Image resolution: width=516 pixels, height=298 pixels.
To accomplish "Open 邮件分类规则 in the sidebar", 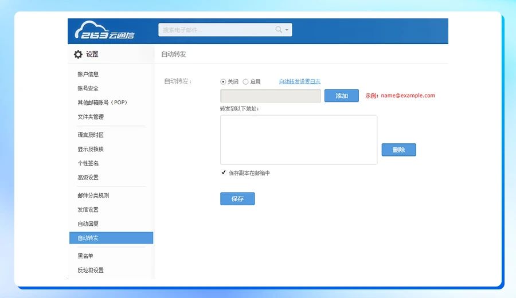I will coord(93,195).
